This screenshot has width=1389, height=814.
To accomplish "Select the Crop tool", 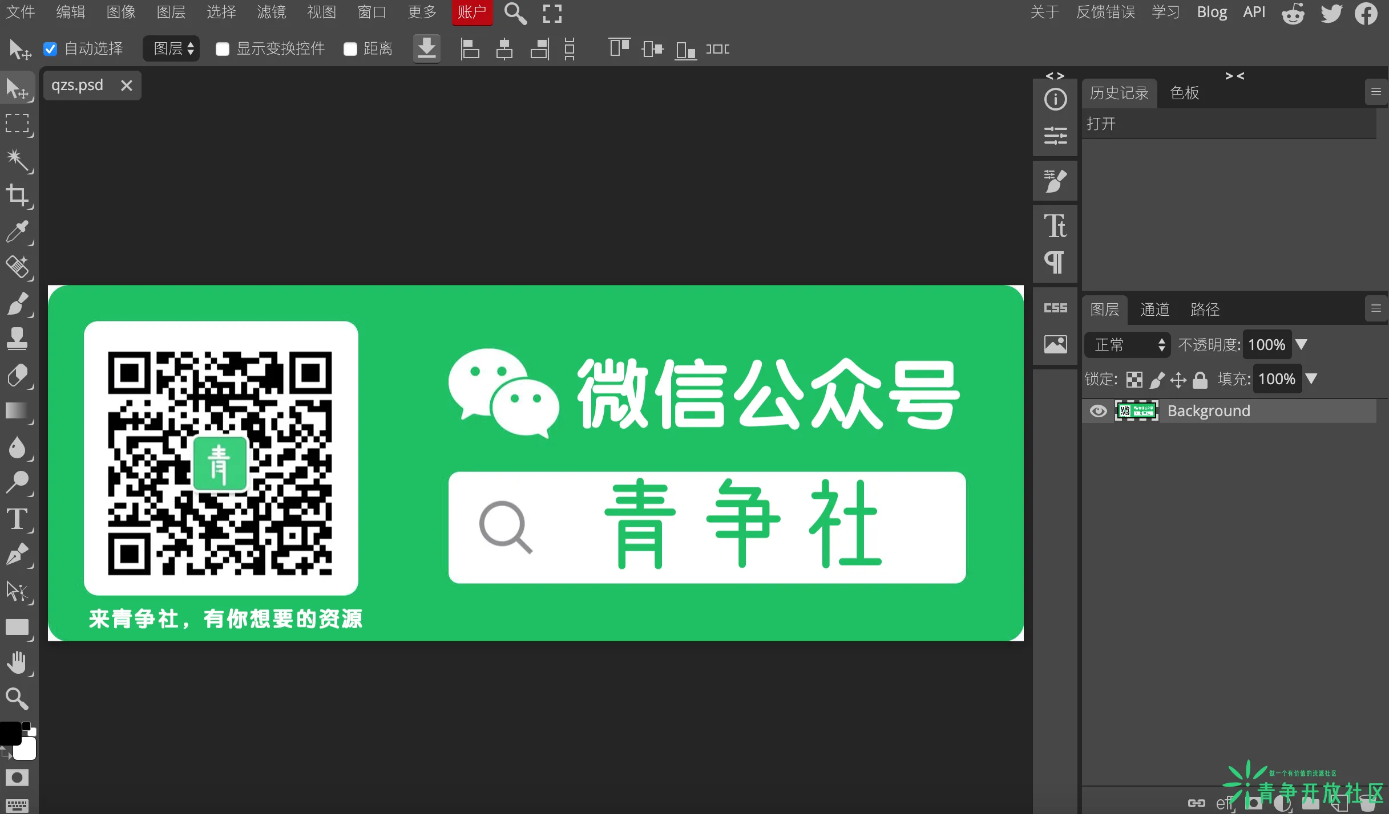I will tap(17, 196).
